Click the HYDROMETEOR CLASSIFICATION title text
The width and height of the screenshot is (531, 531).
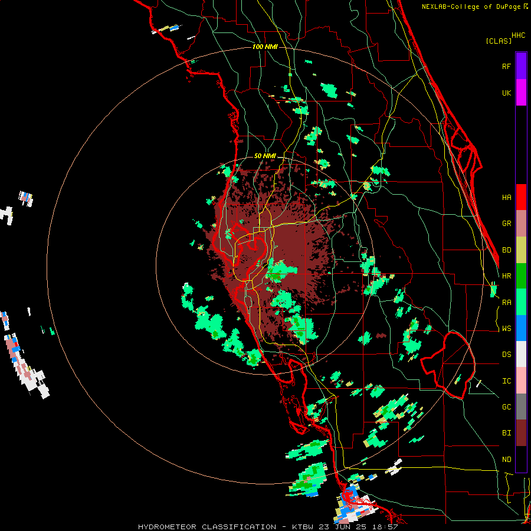[207, 527]
